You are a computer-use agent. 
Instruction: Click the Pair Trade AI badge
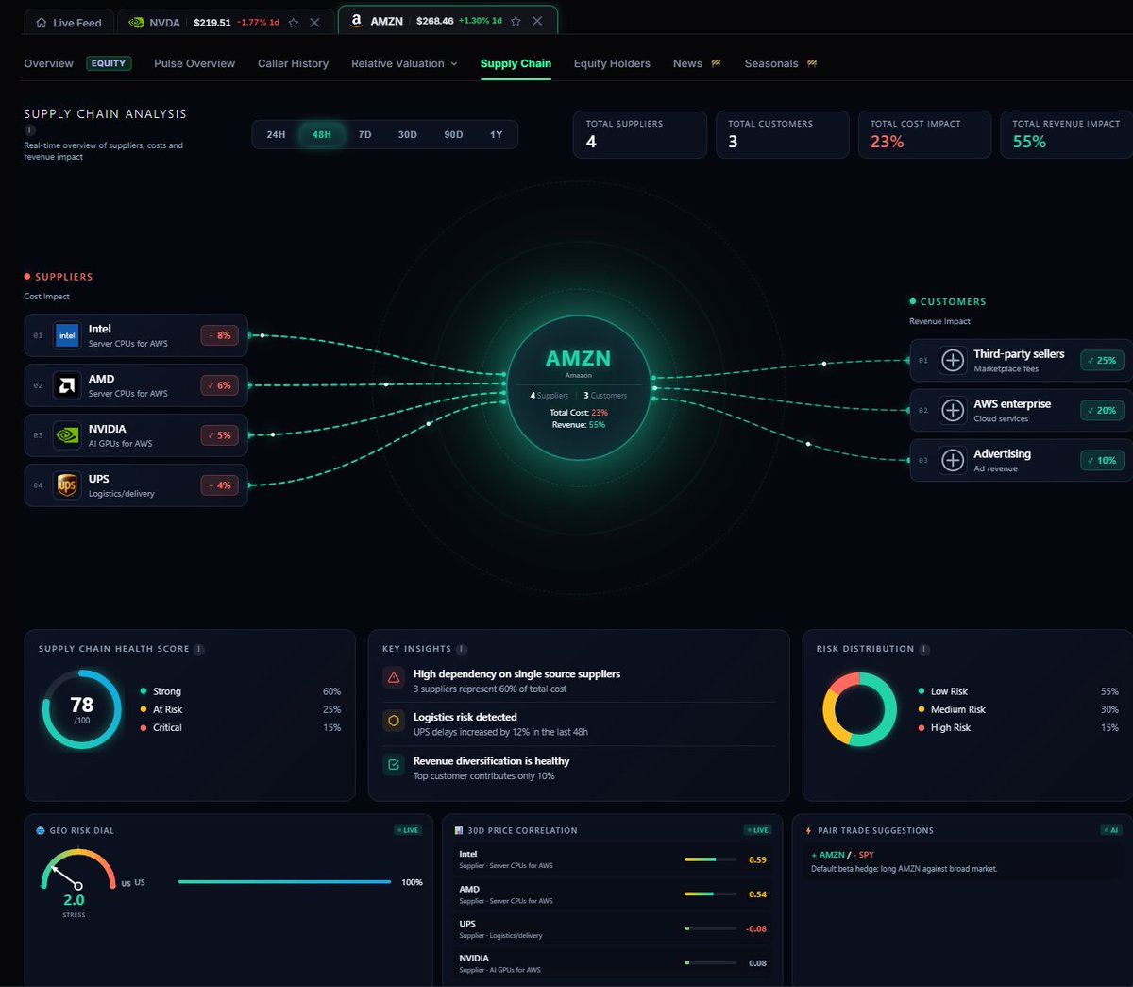[1110, 830]
